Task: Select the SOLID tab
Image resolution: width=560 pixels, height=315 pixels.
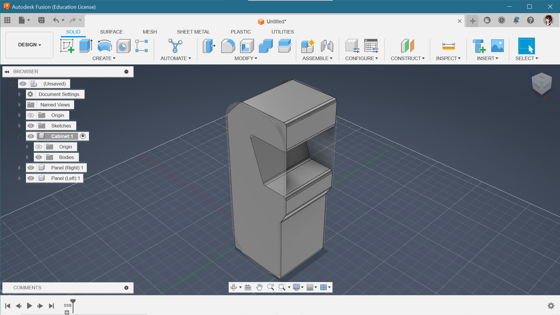Action: [x=73, y=32]
